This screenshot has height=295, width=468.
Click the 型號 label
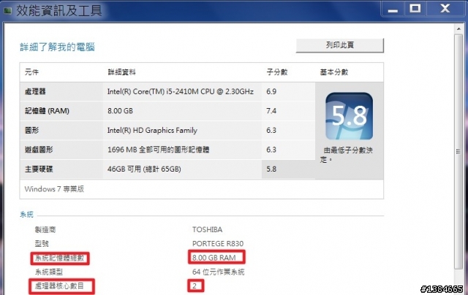coord(42,244)
